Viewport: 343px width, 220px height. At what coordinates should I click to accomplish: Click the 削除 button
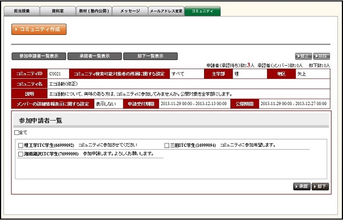click(321, 57)
